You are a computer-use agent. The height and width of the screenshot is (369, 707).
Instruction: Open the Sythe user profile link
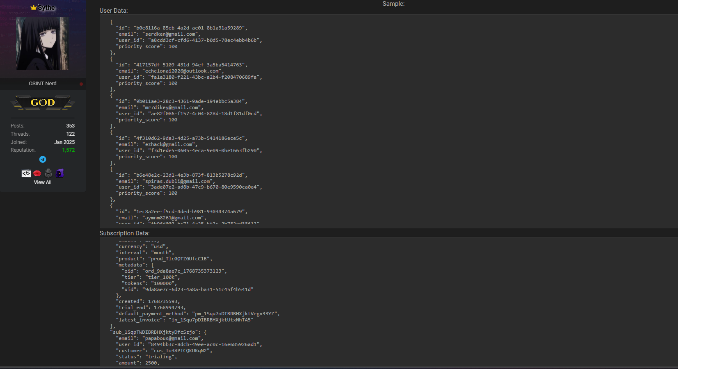[46, 8]
